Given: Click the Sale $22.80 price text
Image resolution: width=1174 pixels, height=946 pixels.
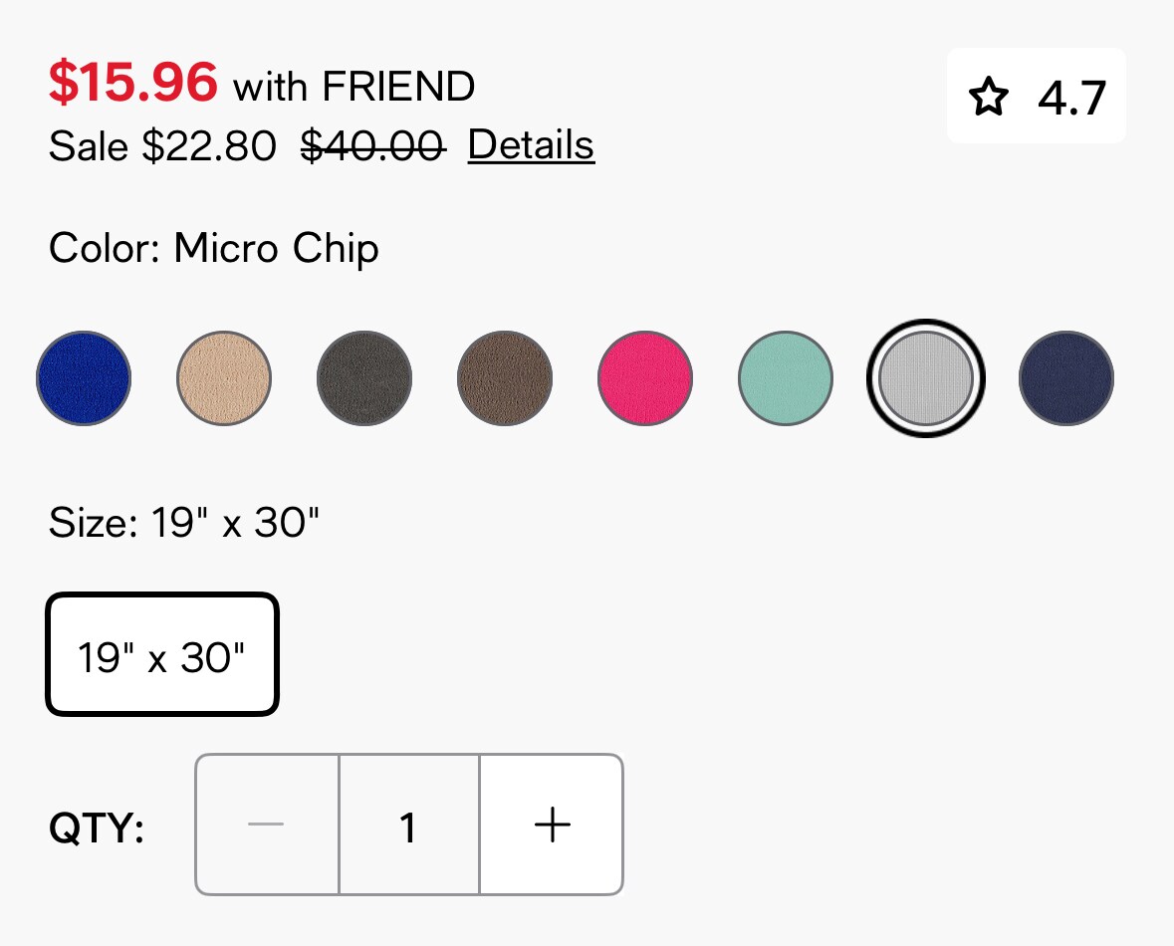Looking at the screenshot, I should (x=162, y=145).
